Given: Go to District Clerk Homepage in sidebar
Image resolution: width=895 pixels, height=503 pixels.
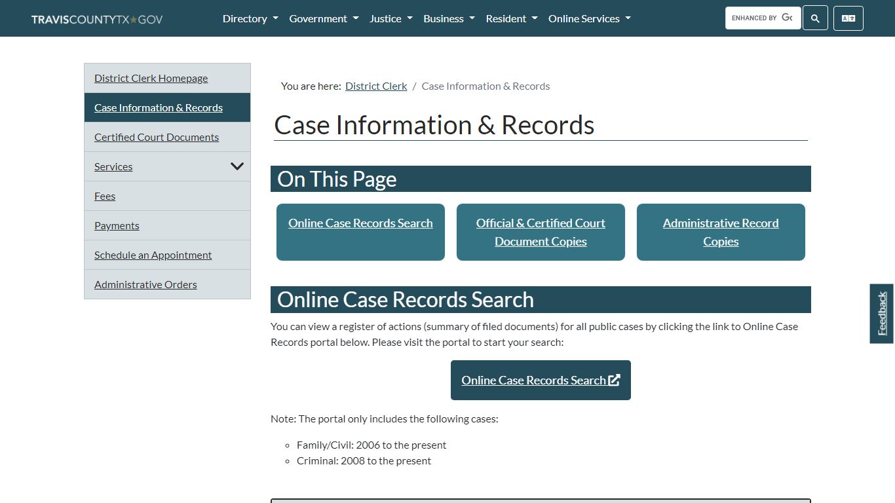Looking at the screenshot, I should click(x=151, y=78).
